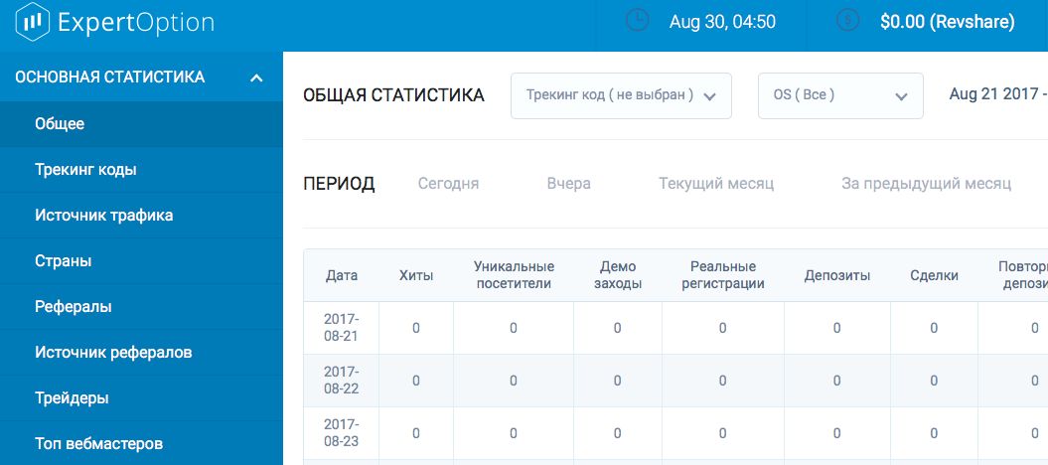Click the 2017-08-22 date cell
The height and width of the screenshot is (465, 1048).
[x=342, y=381]
